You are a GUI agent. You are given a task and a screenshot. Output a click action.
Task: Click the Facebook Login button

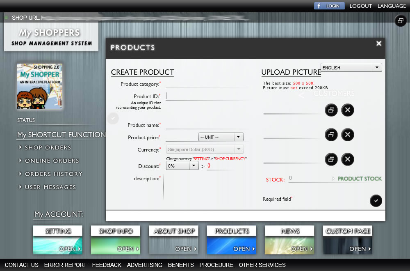pos(329,6)
